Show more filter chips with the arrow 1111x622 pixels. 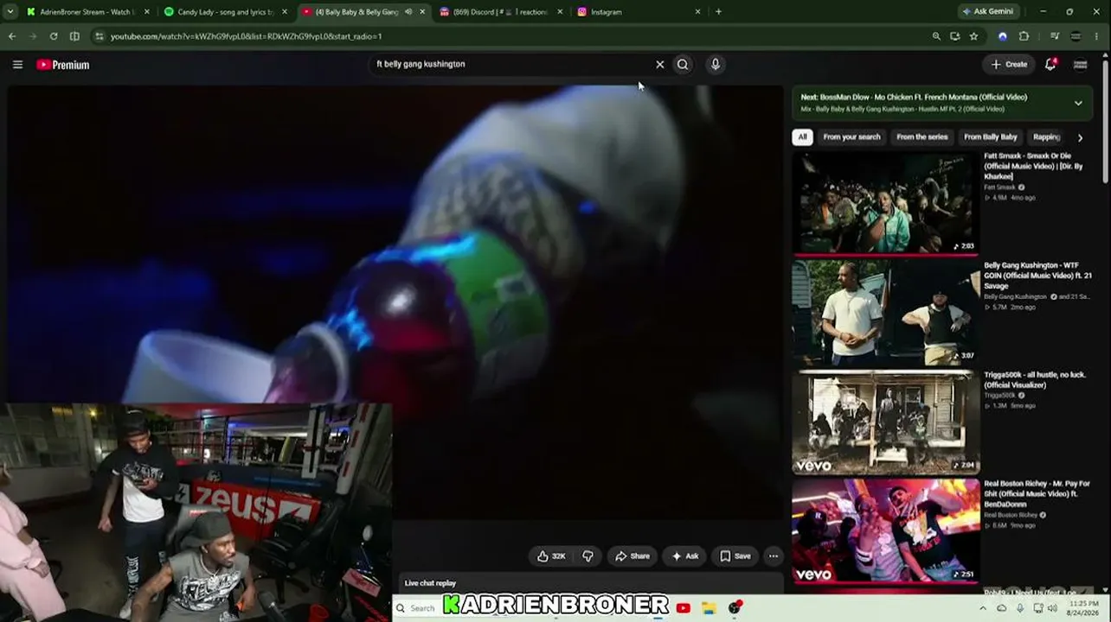point(1080,137)
